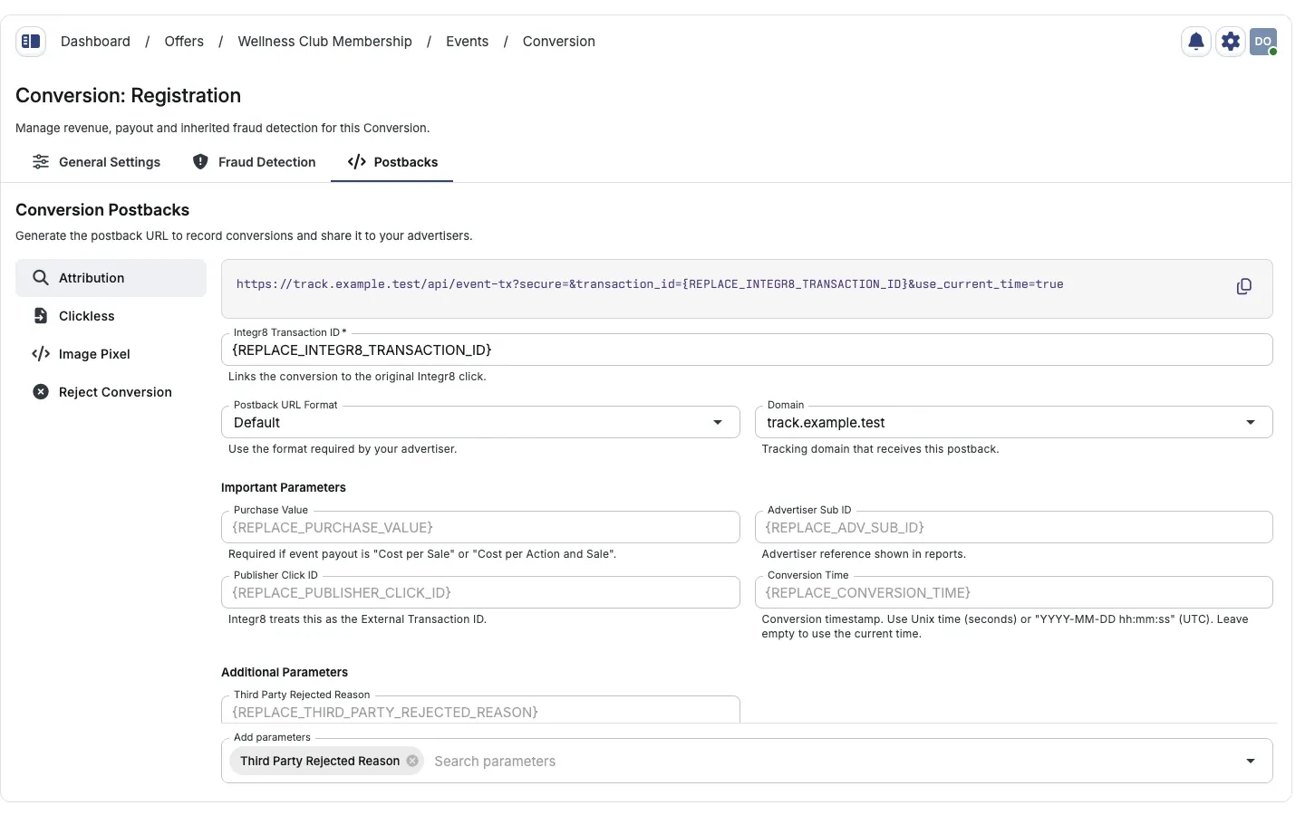Focus the Integr8 Transaction ID field
The height and width of the screenshot is (815, 1305).
pyautogui.click(x=747, y=350)
